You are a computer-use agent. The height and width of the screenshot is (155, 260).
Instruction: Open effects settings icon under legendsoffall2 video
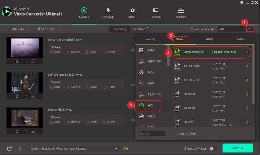(33, 131)
